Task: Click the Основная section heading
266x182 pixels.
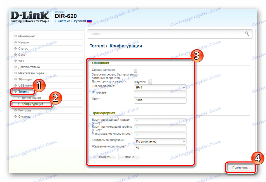Action: tap(101, 63)
